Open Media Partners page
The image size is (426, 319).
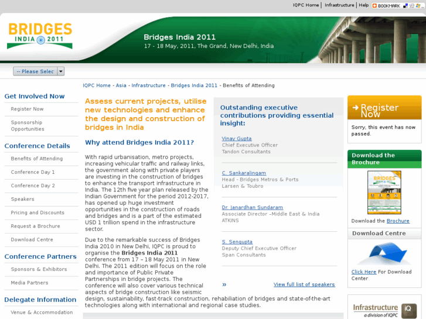[x=29, y=283]
